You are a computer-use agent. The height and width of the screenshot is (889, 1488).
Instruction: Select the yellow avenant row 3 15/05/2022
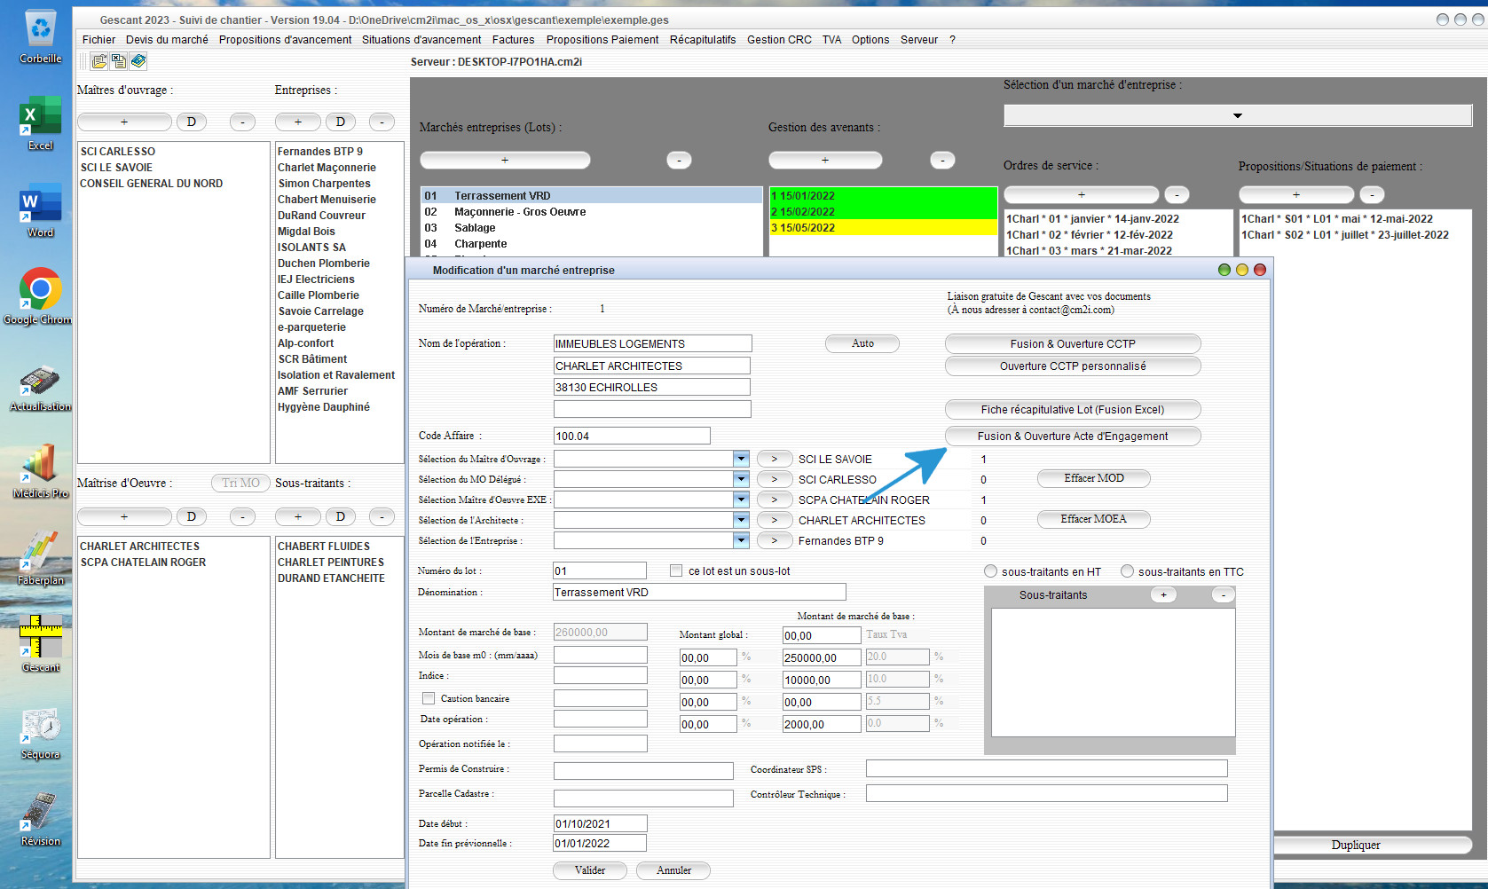(883, 227)
